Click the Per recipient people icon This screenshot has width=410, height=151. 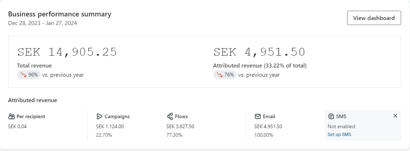pos(11,116)
